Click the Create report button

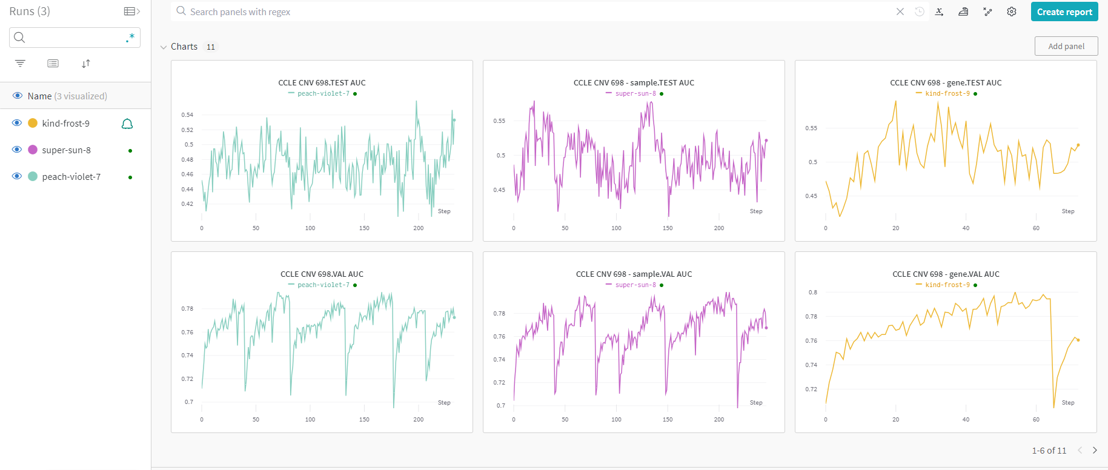coord(1064,12)
